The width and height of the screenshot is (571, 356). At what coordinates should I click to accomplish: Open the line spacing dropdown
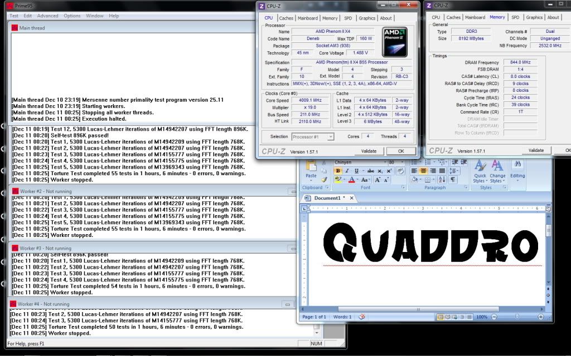(455, 171)
